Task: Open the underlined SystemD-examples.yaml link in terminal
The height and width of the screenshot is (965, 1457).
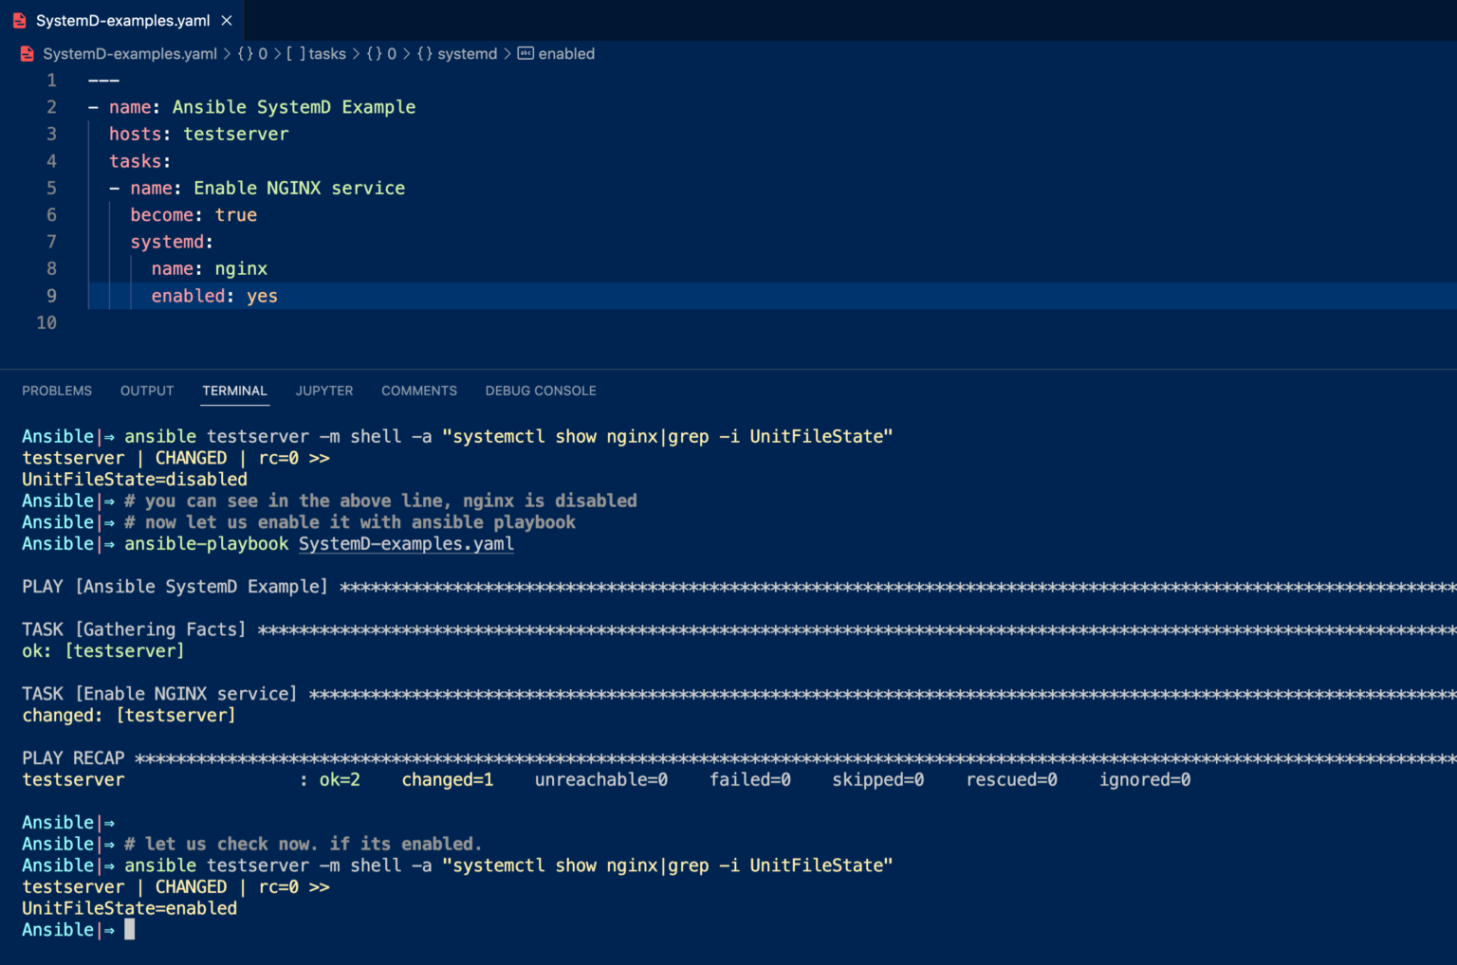Action: pos(406,544)
